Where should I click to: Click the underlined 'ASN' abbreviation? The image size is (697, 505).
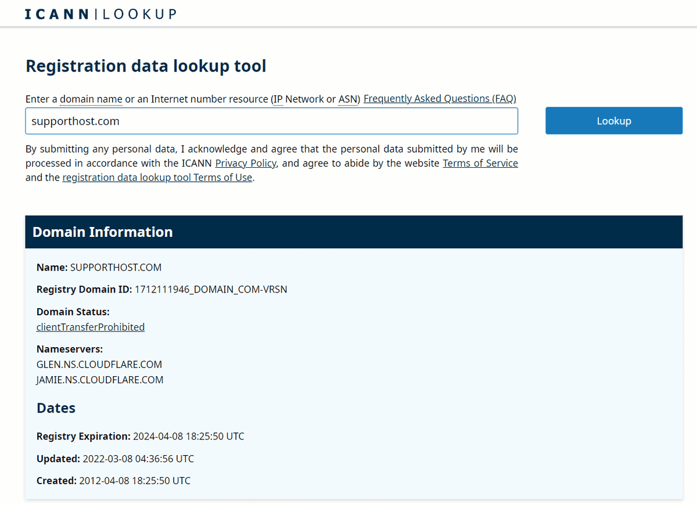coord(348,99)
